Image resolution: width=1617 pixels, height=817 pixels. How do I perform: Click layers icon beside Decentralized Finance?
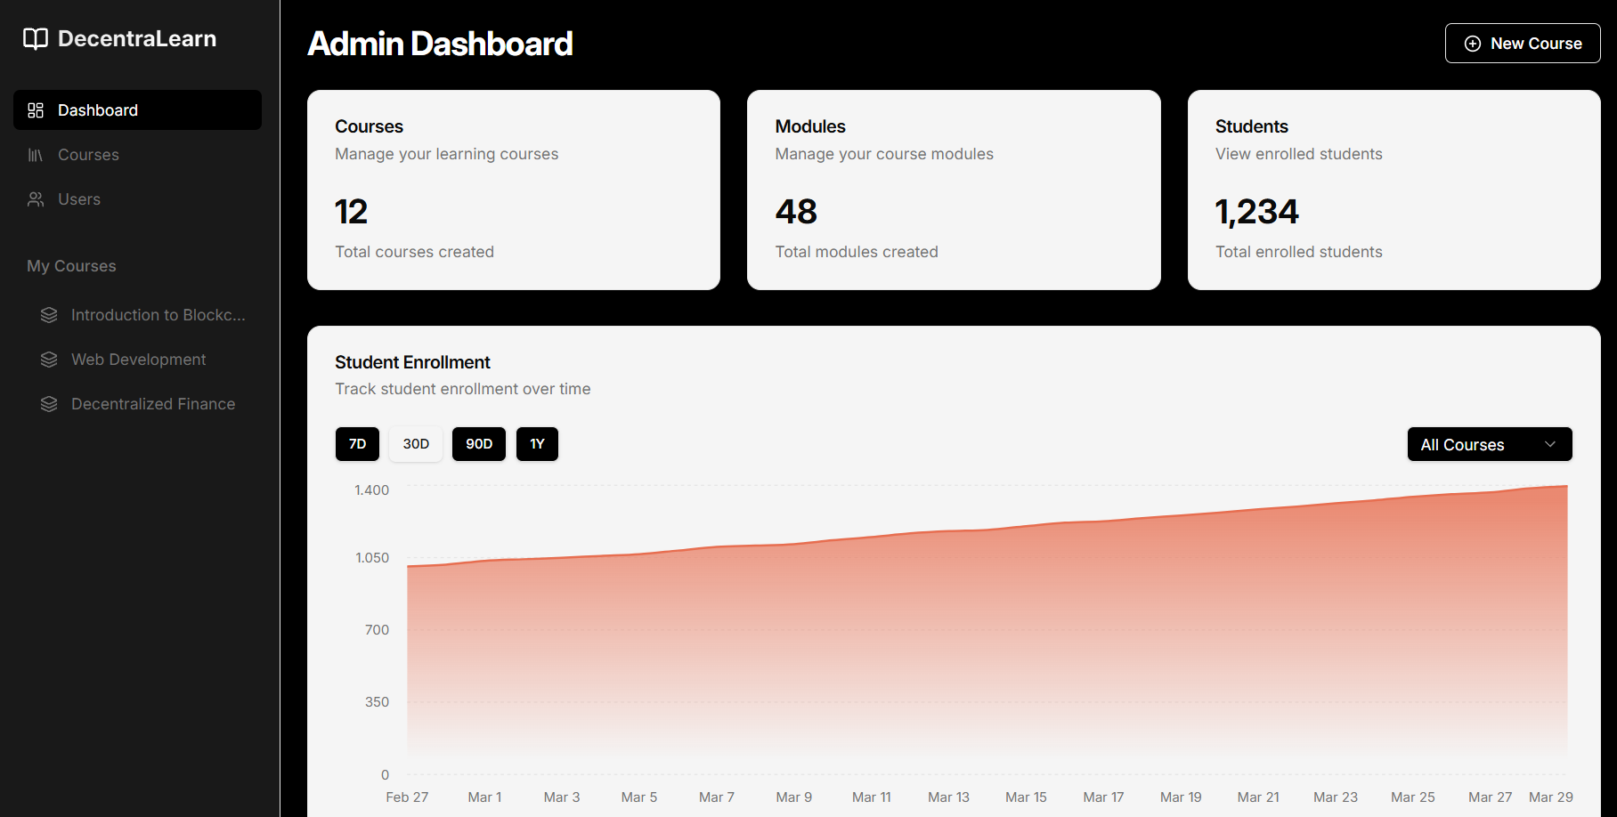point(49,404)
